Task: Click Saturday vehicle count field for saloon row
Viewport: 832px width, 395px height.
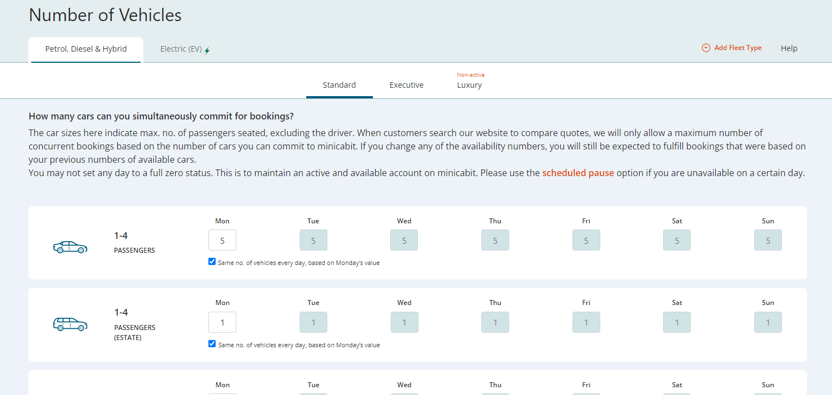Action: 677,240
